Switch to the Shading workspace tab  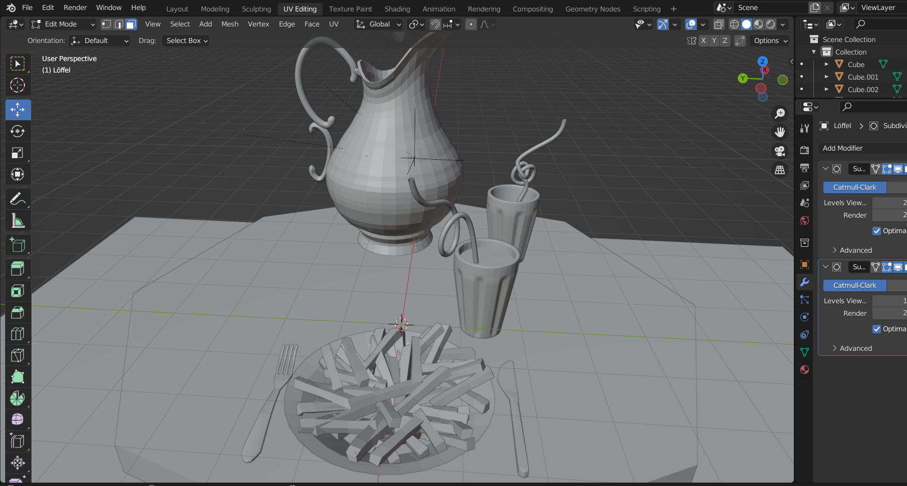pyautogui.click(x=397, y=9)
